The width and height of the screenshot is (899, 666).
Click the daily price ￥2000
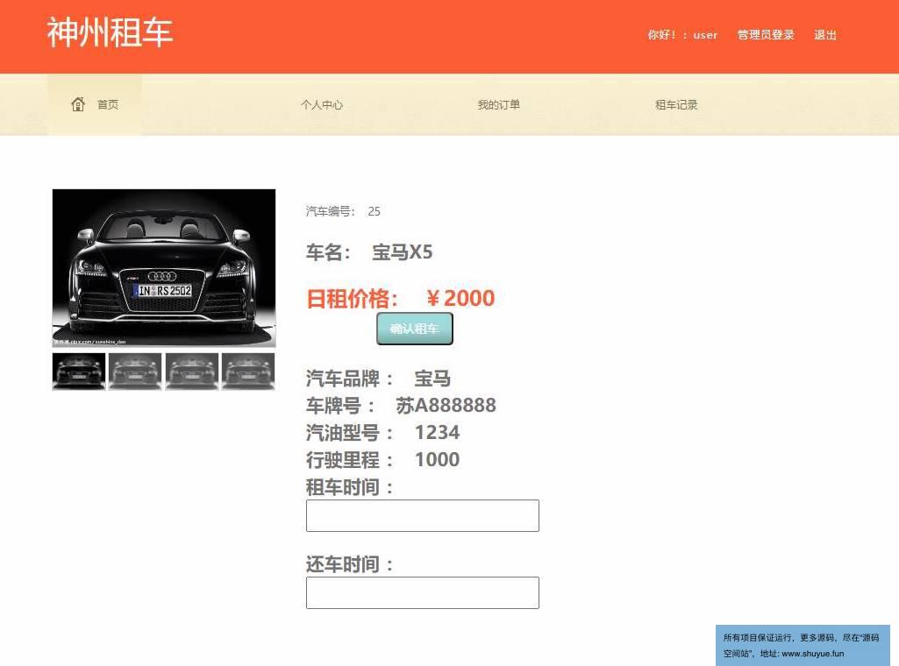point(460,298)
